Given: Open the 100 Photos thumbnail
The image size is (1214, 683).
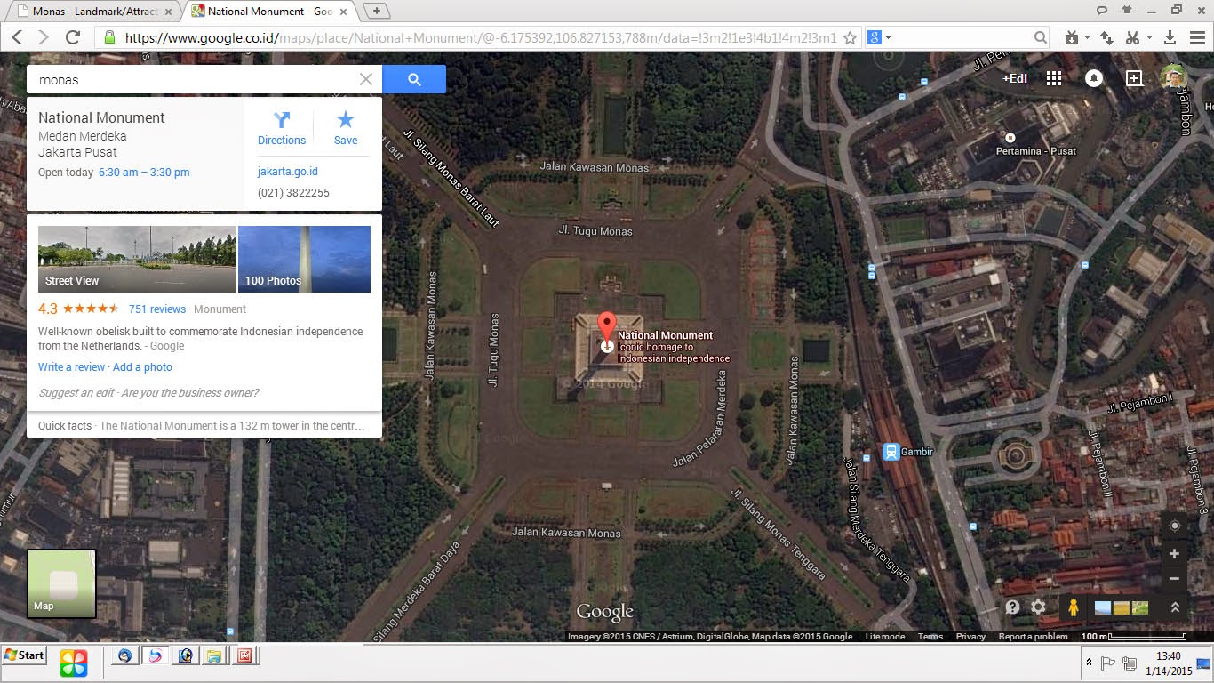Looking at the screenshot, I should (304, 259).
